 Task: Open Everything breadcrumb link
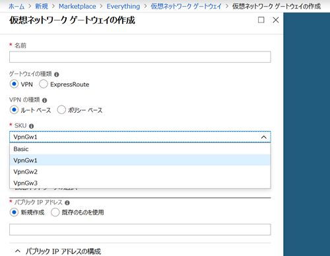point(123,7)
